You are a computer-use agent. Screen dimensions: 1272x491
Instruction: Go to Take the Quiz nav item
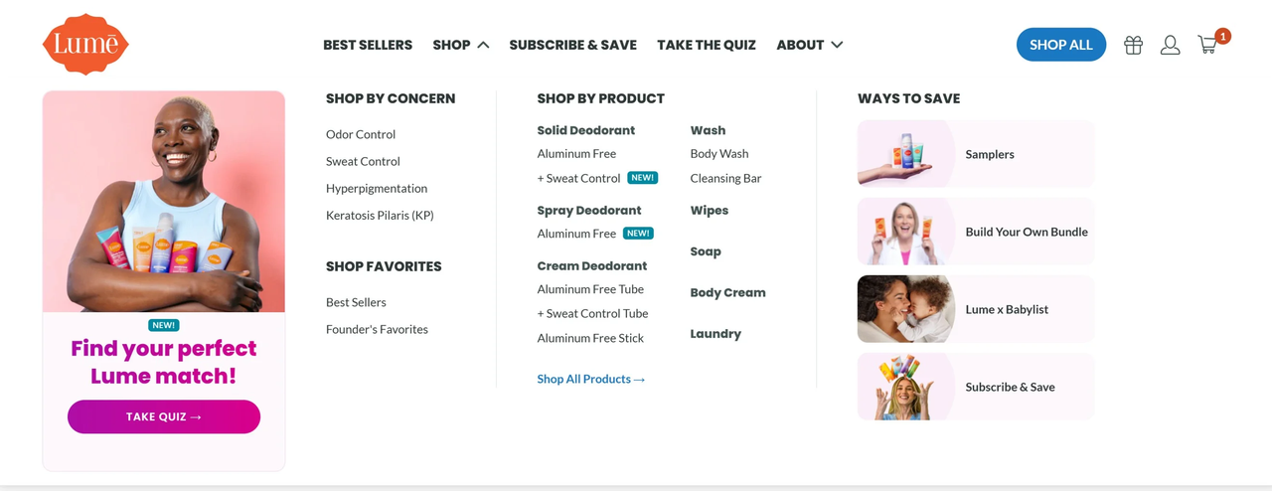pos(707,45)
